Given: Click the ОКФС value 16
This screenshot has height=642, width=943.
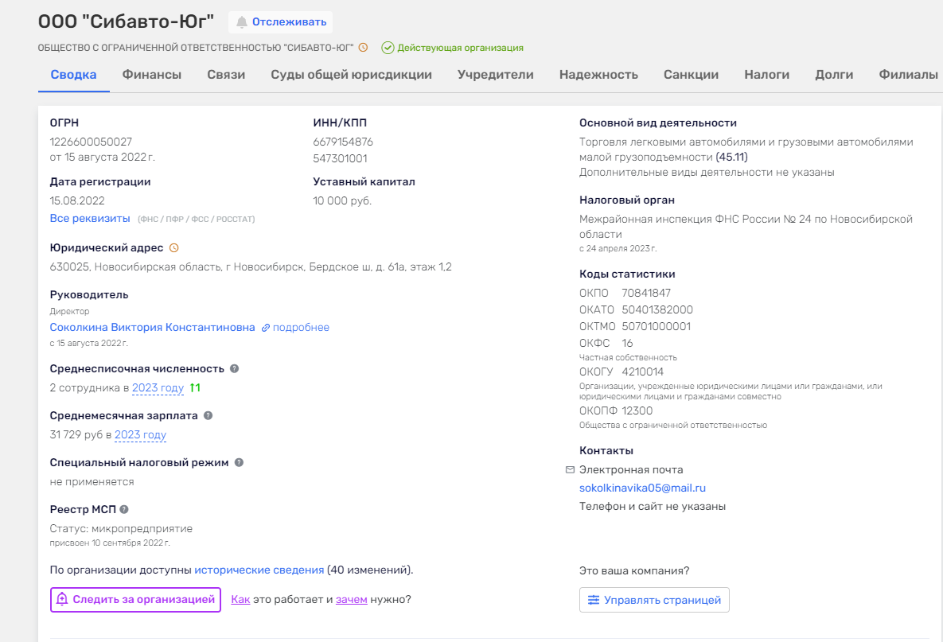Looking at the screenshot, I should (627, 343).
